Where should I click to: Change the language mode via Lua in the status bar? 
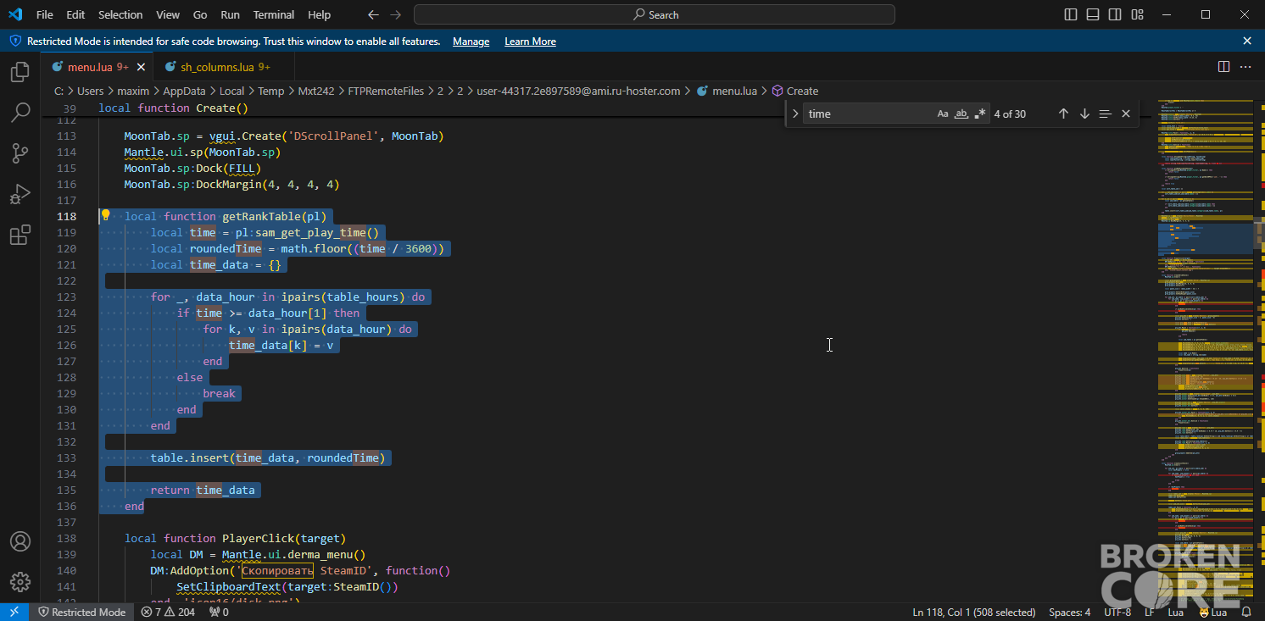(1175, 612)
